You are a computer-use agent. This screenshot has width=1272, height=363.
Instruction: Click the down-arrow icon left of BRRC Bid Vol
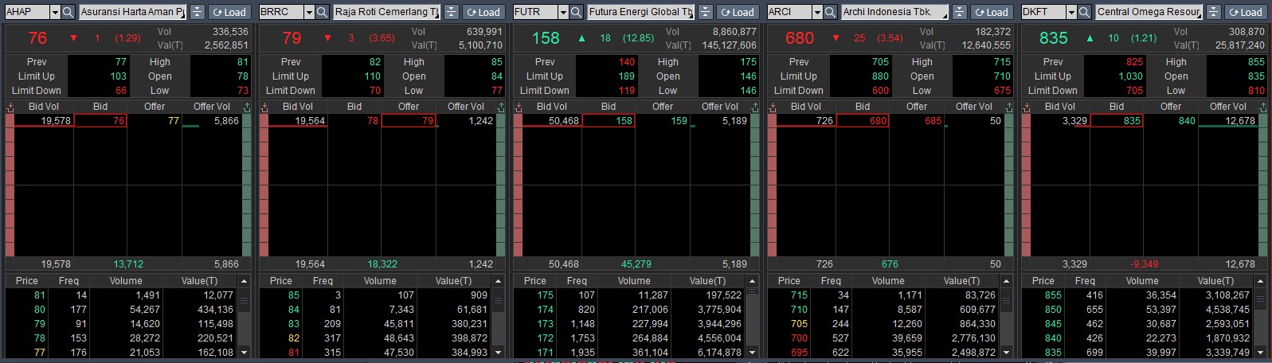(264, 107)
